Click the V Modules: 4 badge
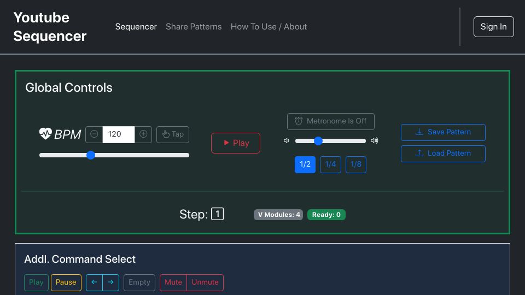Screen dimensions: 525x295 tap(278, 215)
